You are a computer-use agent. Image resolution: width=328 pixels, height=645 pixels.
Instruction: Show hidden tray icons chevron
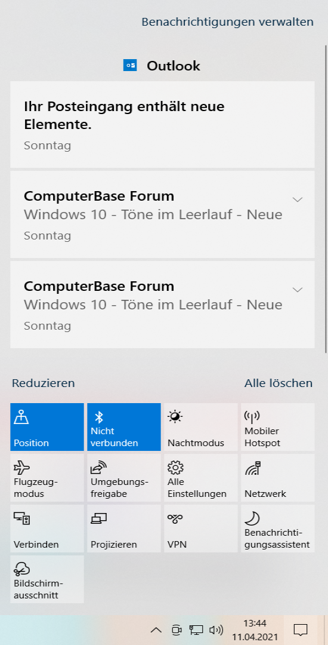[x=156, y=630]
